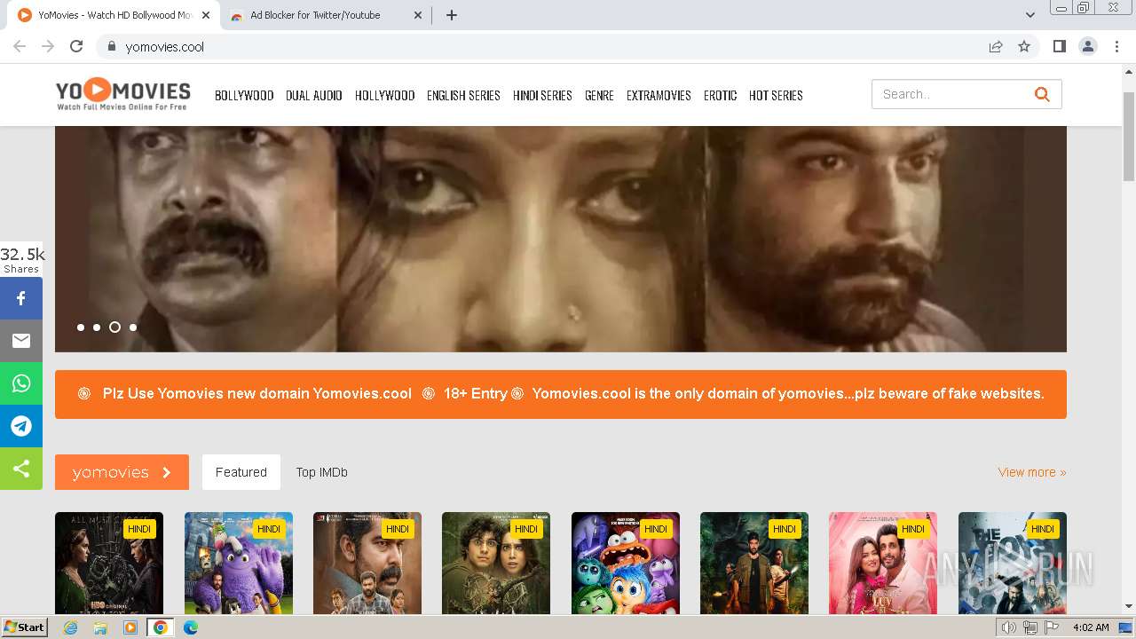Bookmark this page with star icon
Viewport: 1136px width, 639px height.
coord(1024,46)
